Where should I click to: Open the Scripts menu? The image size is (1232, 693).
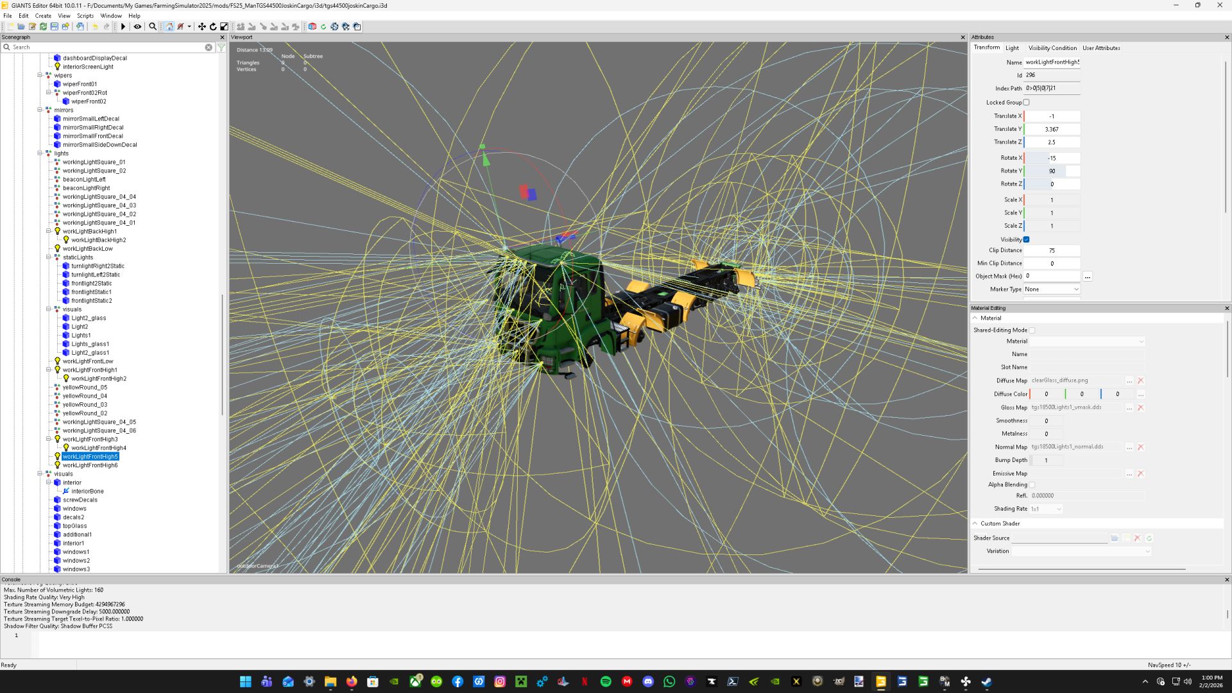pos(85,15)
